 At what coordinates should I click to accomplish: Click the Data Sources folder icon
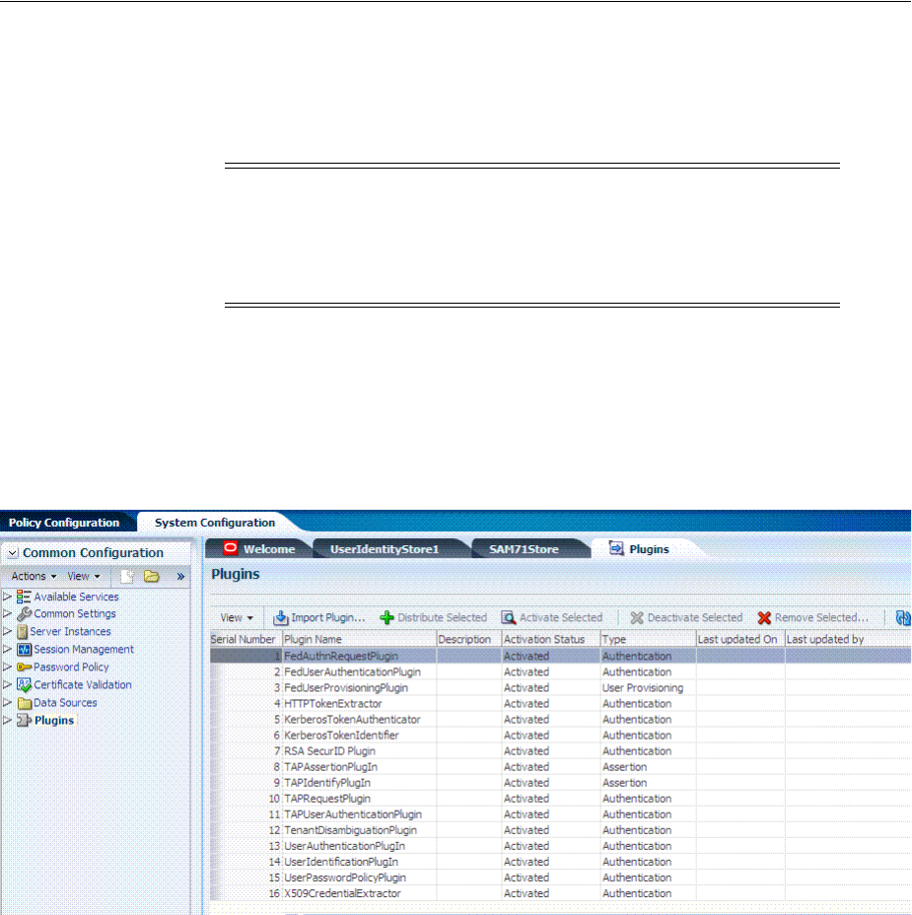click(24, 703)
